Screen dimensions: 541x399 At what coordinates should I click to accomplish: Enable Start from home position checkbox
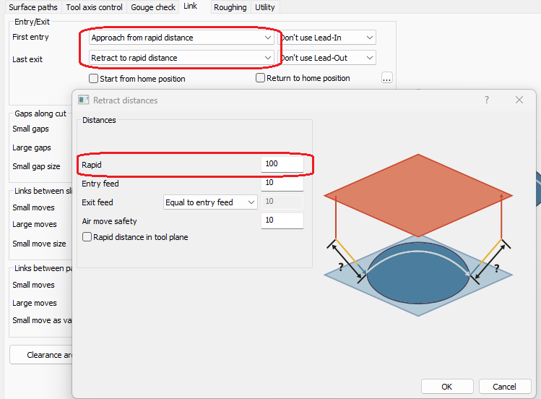tap(94, 79)
